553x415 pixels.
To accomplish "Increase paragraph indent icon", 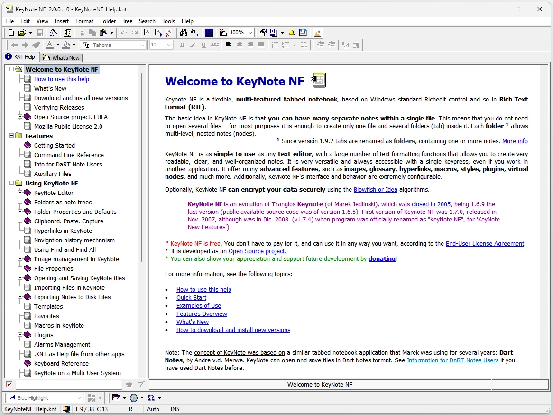I will [x=332, y=45].
